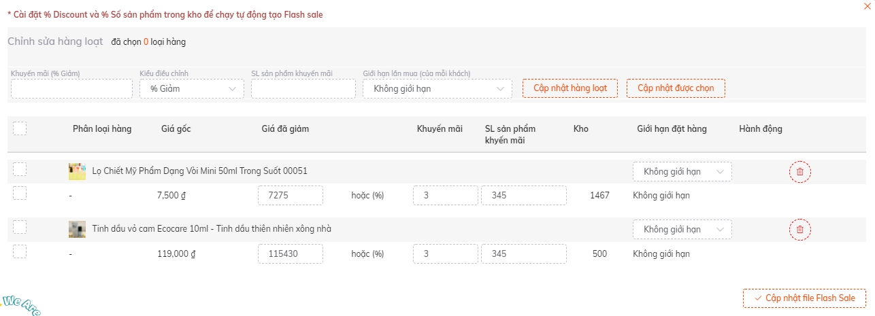
Task: Click Cập nhật hàng loạt button
Action: point(570,88)
